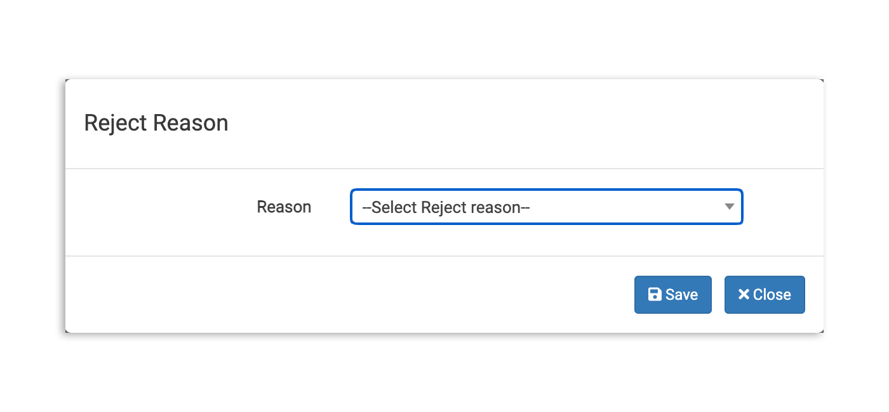Image resolution: width=889 pixels, height=412 pixels.
Task: Click the X icon on Close
Action: (x=744, y=295)
